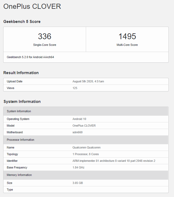Select the Qualcomm Qualcomm processor name

(86, 147)
